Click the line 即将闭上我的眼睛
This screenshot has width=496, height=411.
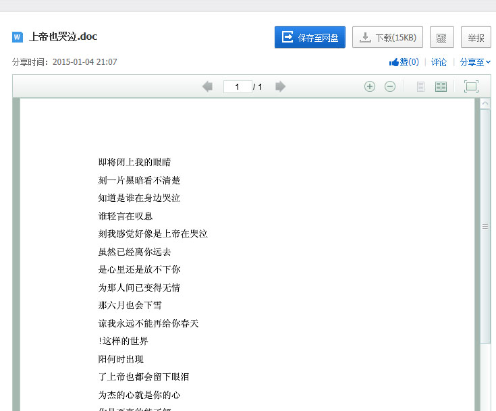click(134, 163)
